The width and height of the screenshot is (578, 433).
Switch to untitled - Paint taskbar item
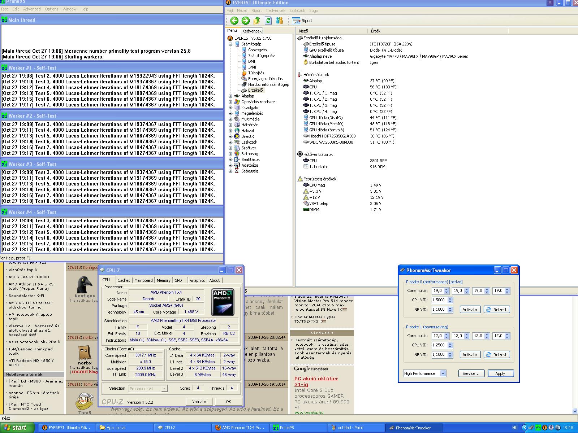[x=356, y=428]
